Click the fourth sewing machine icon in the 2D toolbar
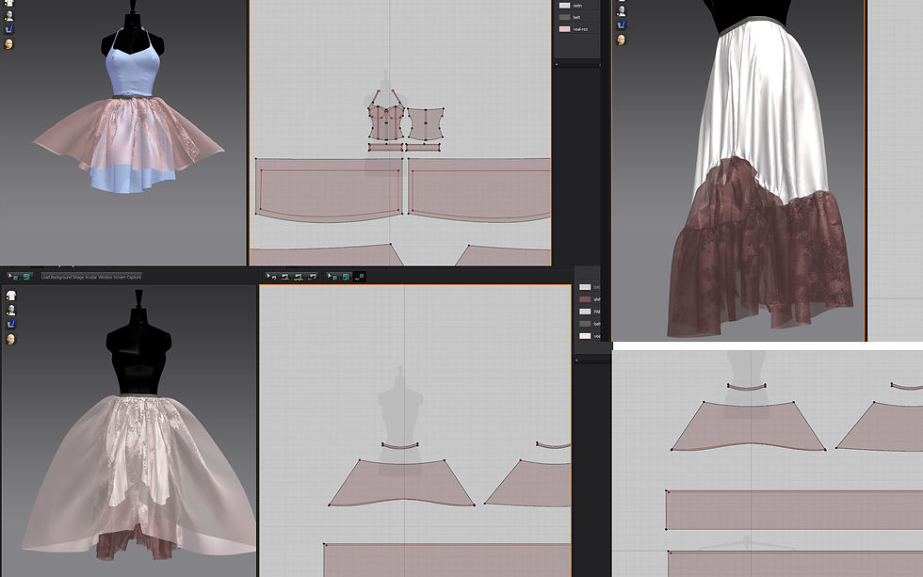 coord(312,277)
